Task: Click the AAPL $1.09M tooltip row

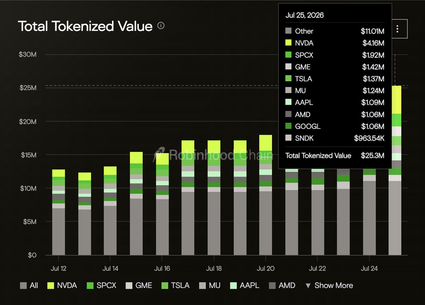Action: (335, 103)
